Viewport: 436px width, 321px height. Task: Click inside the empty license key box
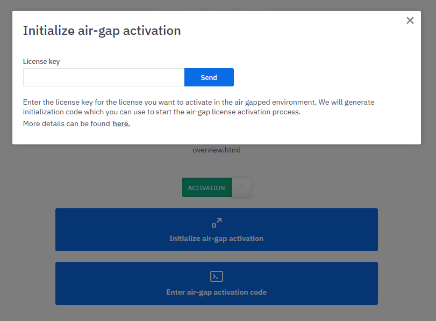pyautogui.click(x=103, y=77)
